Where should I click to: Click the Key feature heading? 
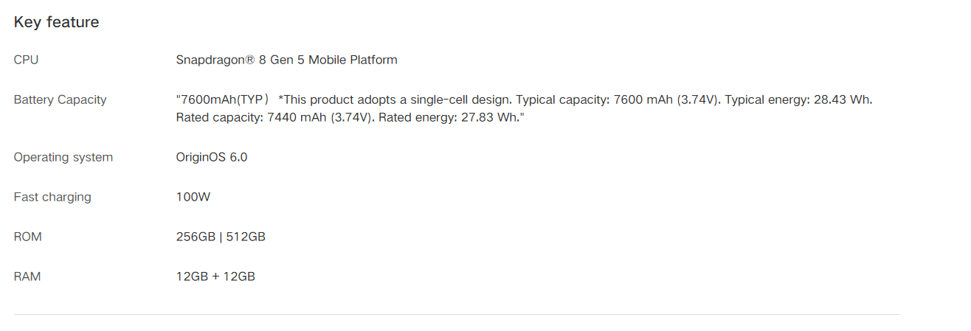pos(56,22)
